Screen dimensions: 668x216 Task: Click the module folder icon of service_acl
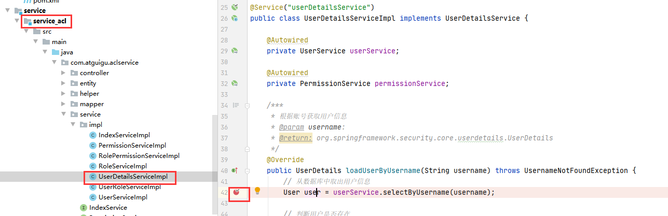tap(28, 21)
